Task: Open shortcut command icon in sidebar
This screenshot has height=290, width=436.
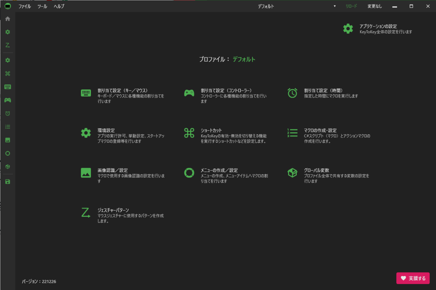Action: click(8, 74)
